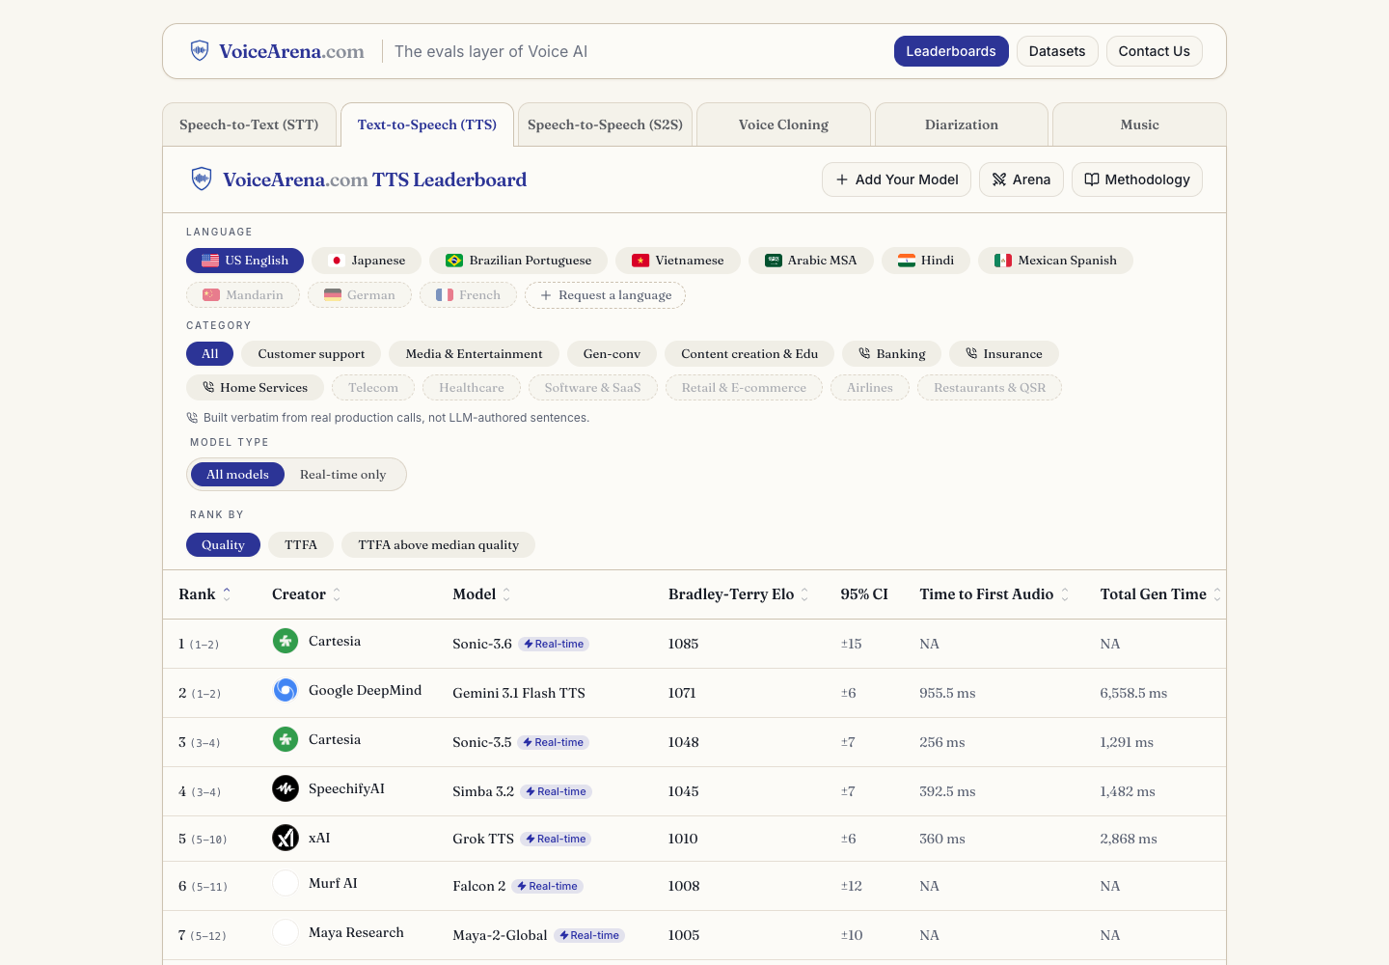Screen dimensions: 1389x965
Task: Switch model type to Real-time only
Action: click(x=342, y=475)
